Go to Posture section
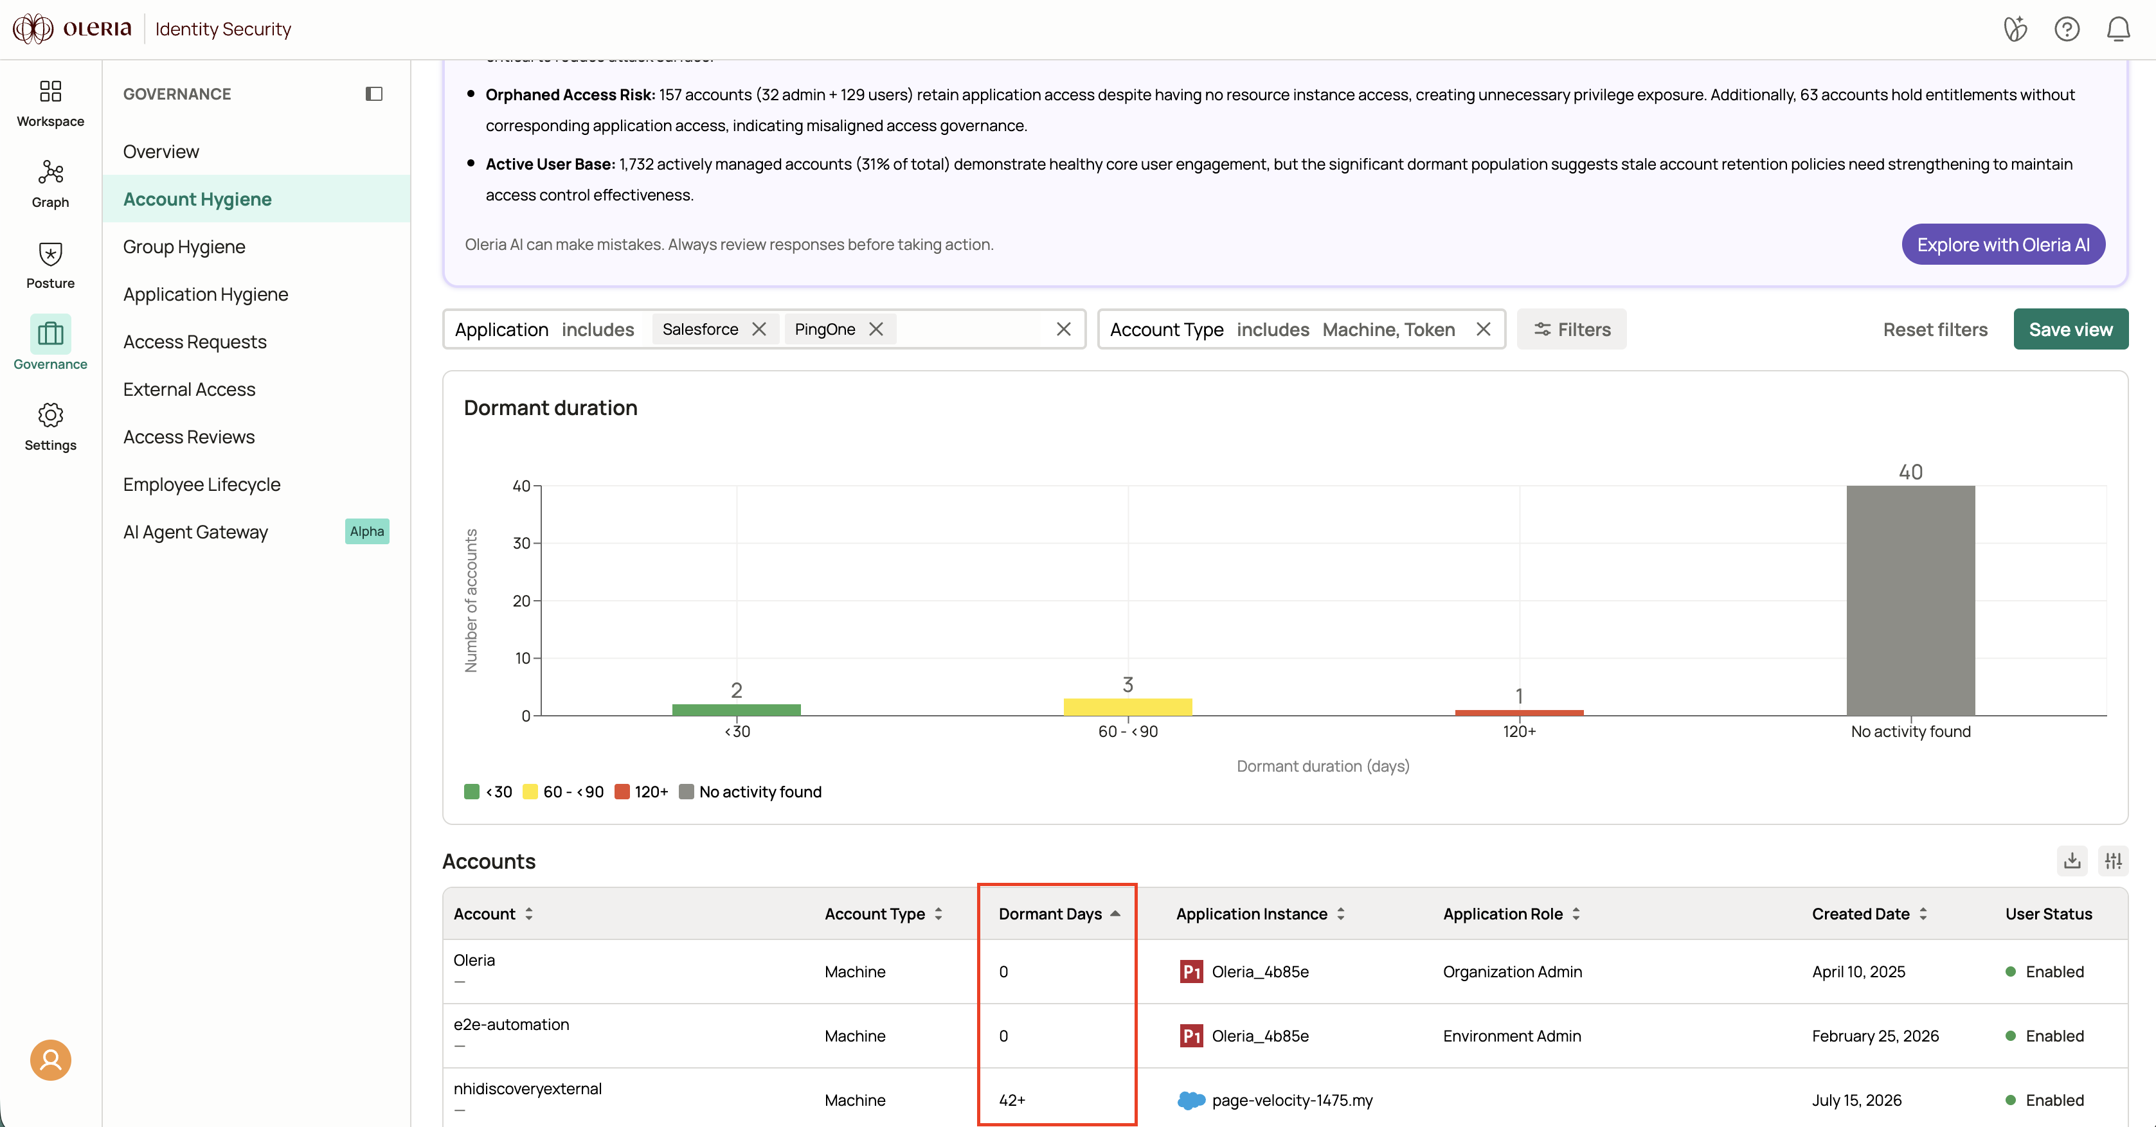2156x1127 pixels. click(x=50, y=265)
